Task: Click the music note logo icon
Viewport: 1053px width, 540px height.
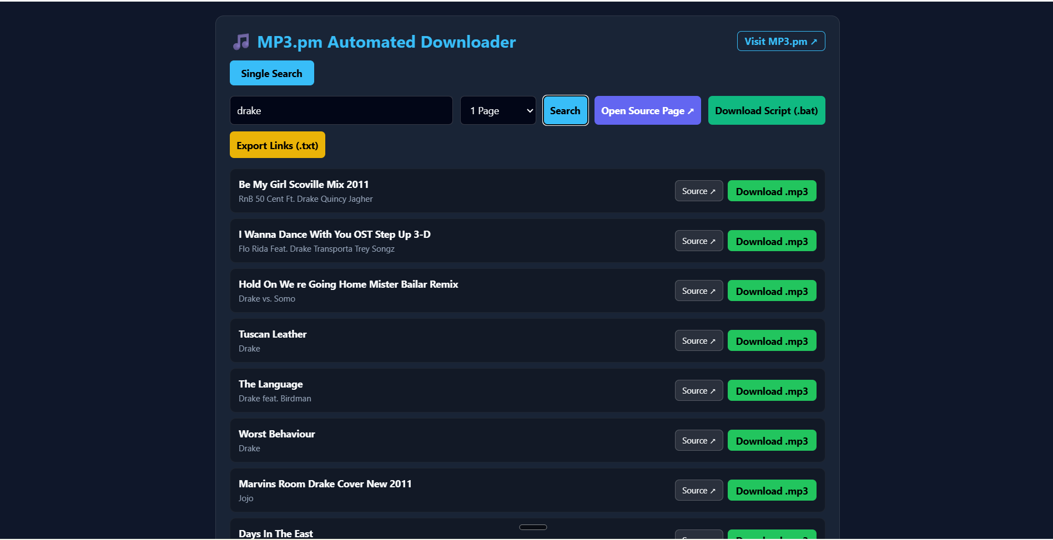Action: coord(241,42)
